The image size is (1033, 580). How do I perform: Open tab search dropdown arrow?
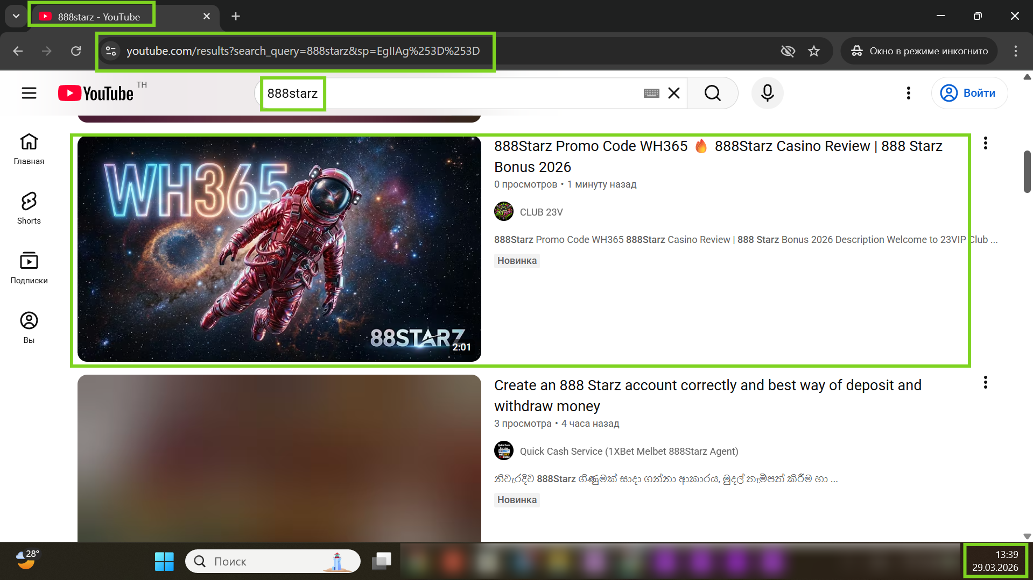click(16, 16)
